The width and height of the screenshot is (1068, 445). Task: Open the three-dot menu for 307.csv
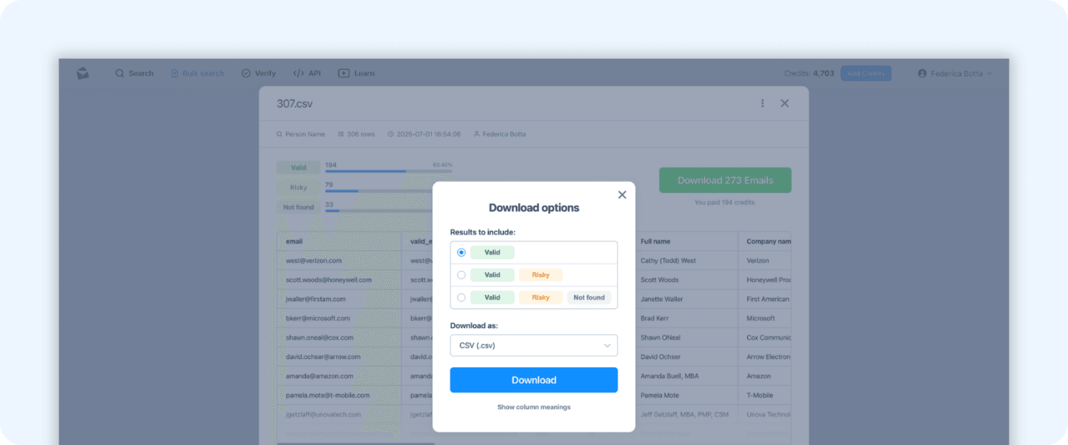pyautogui.click(x=763, y=103)
